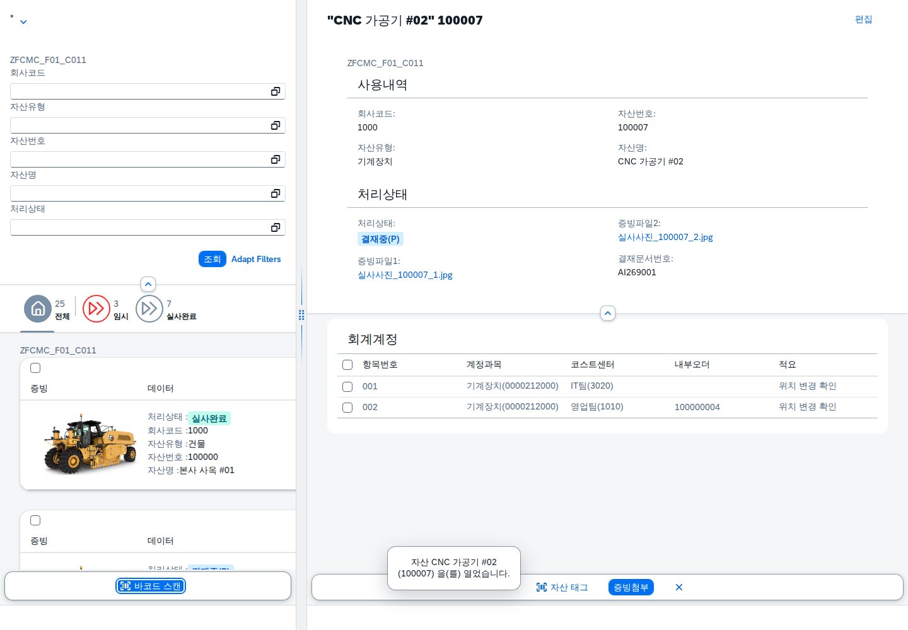Click the 처리상태 section heading
Image resolution: width=908 pixels, height=630 pixels.
[x=382, y=195]
